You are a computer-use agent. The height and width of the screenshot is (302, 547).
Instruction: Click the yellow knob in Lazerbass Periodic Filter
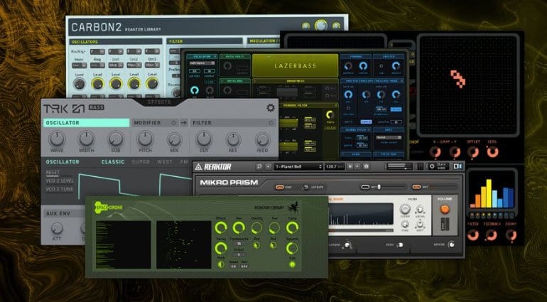coord(330,115)
